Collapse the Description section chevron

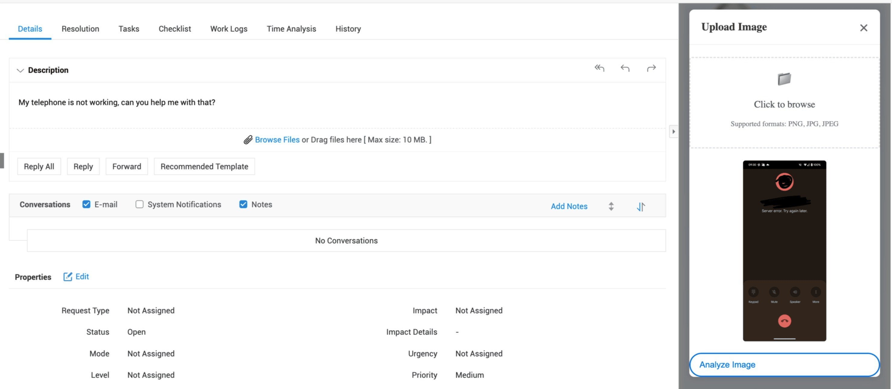pyautogui.click(x=20, y=71)
